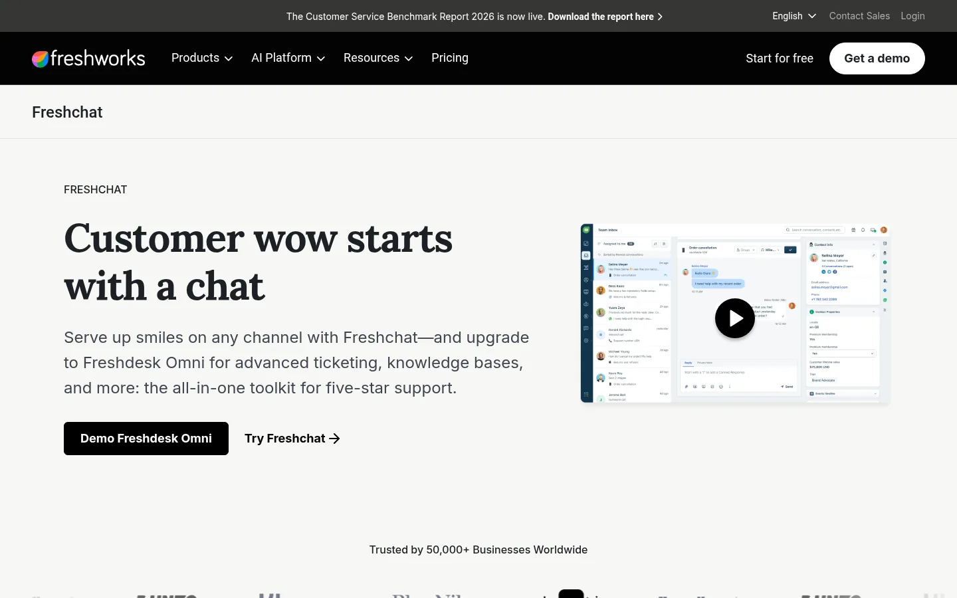957x598 pixels.
Task: Click the arrow icon after Try Freshchat
Action: [x=335, y=439]
